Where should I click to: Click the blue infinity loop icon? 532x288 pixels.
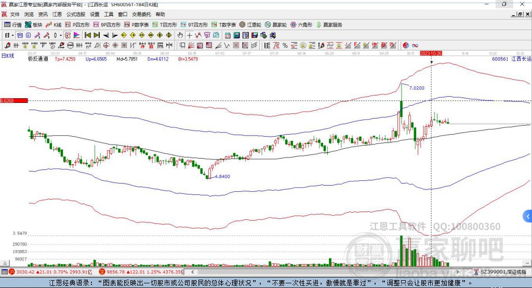coord(415,46)
